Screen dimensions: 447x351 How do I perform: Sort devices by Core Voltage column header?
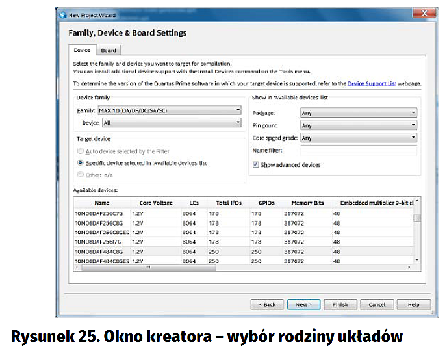click(156, 203)
